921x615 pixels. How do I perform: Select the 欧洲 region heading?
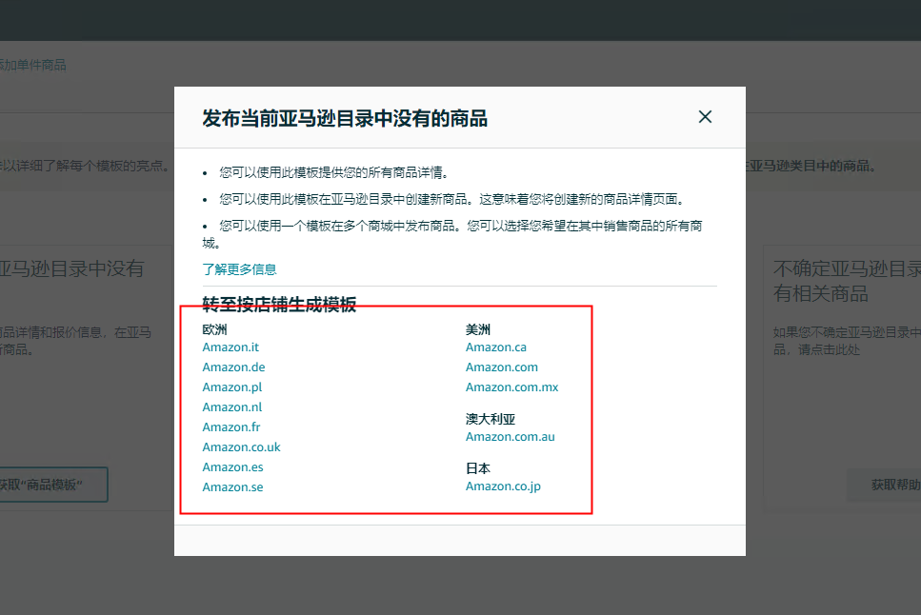[x=214, y=329]
